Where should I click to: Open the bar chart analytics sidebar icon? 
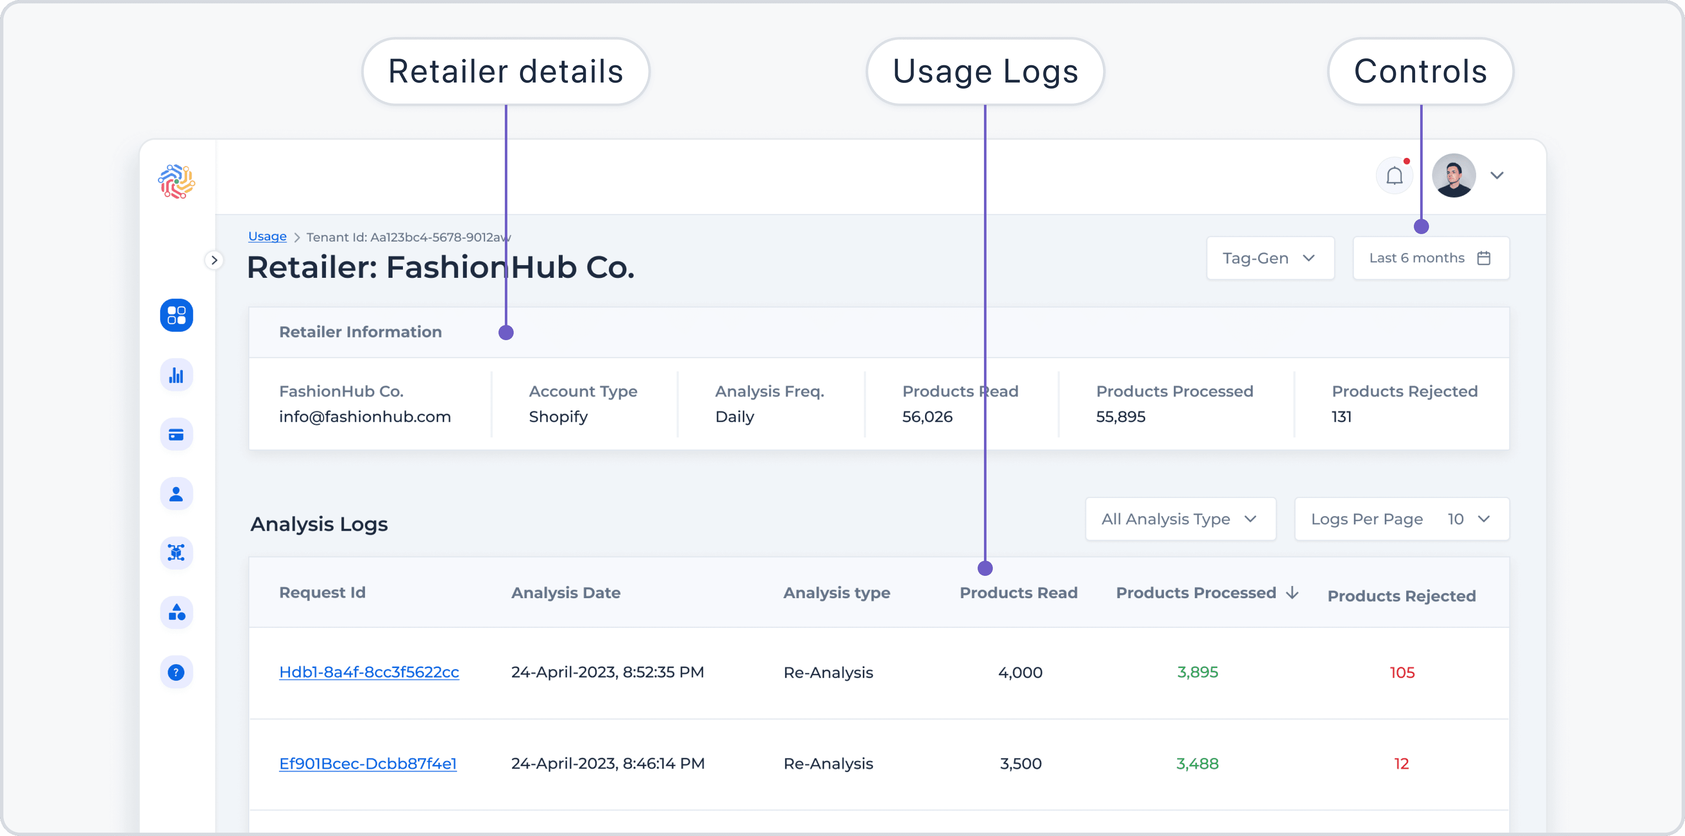click(176, 375)
